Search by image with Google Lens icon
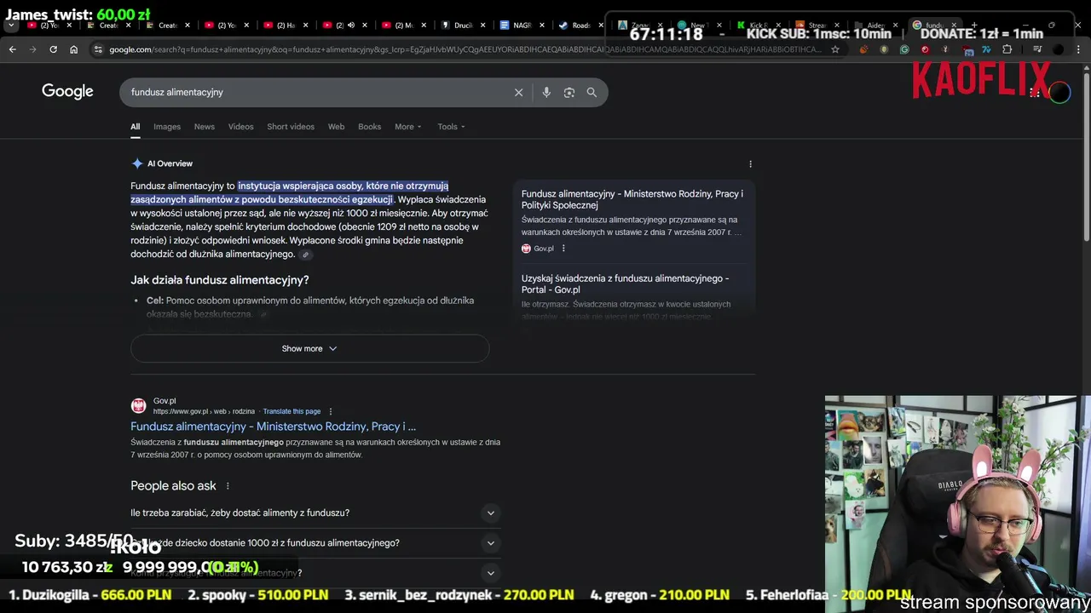1091x613 pixels. [x=569, y=92]
